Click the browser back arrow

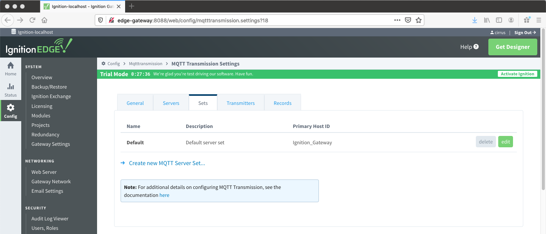(8, 20)
